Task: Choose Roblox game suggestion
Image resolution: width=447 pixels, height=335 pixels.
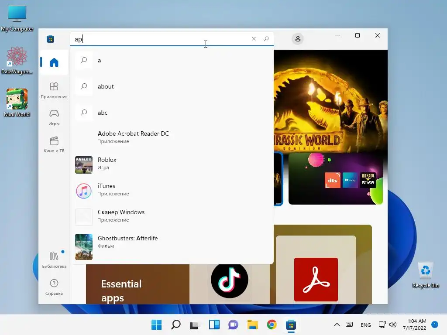Action: tap(172, 164)
